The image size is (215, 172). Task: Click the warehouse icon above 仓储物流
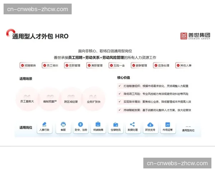tap(116, 125)
